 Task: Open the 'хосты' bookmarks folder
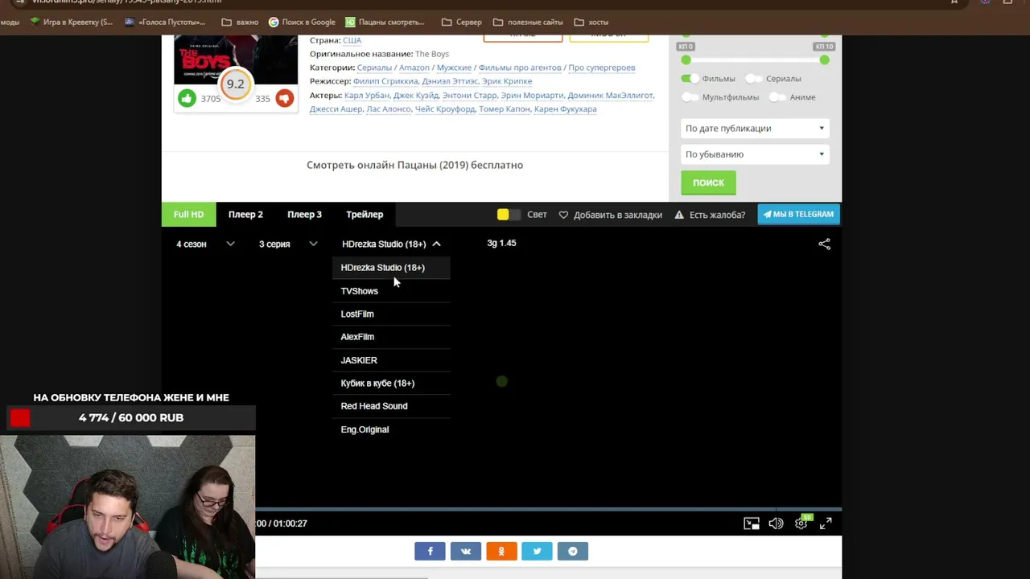(591, 22)
